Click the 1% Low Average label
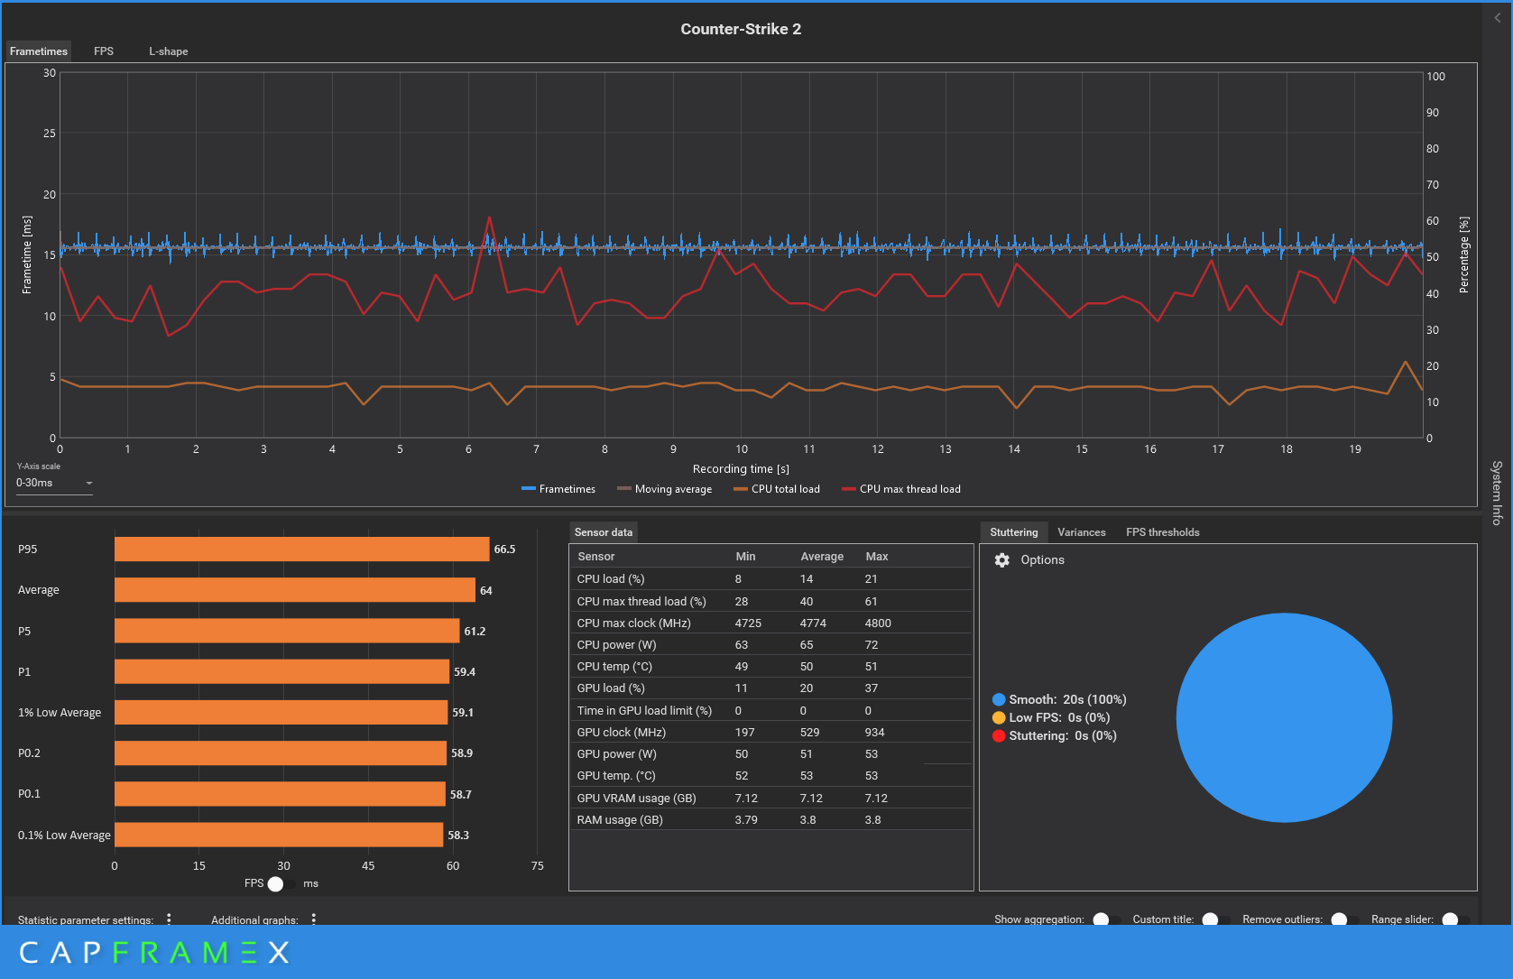Image resolution: width=1513 pixels, height=979 pixels. (60, 713)
